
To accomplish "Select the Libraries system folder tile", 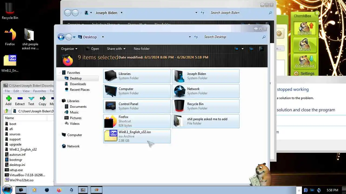I will (137, 76).
